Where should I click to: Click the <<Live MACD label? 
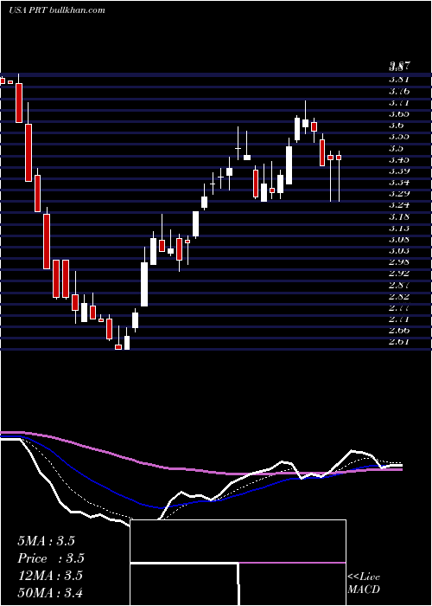(x=364, y=583)
